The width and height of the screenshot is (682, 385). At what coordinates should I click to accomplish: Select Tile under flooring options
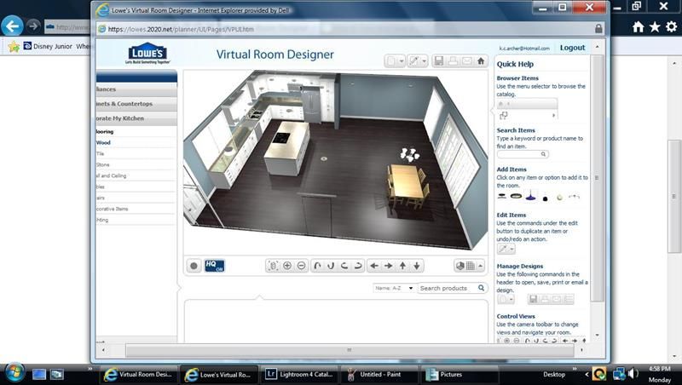point(101,153)
